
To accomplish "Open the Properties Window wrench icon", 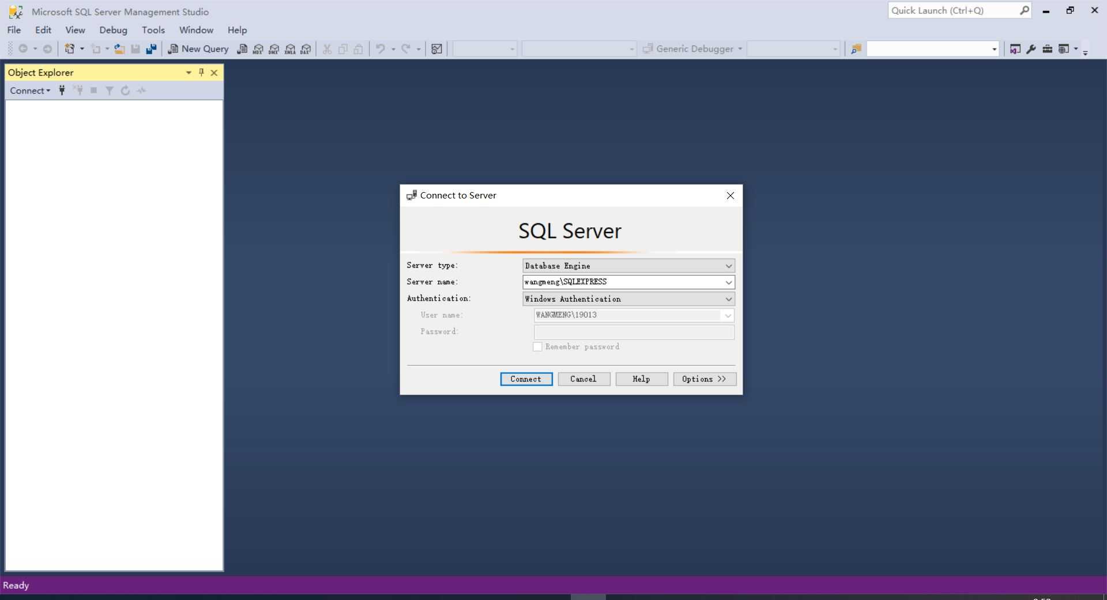I will click(1031, 49).
